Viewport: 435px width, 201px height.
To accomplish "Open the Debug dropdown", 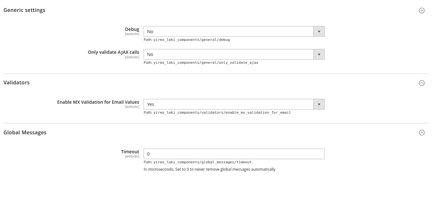I will 234,32.
